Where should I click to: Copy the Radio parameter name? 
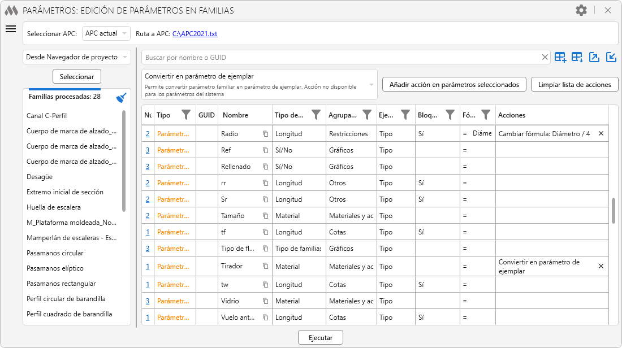click(x=265, y=134)
